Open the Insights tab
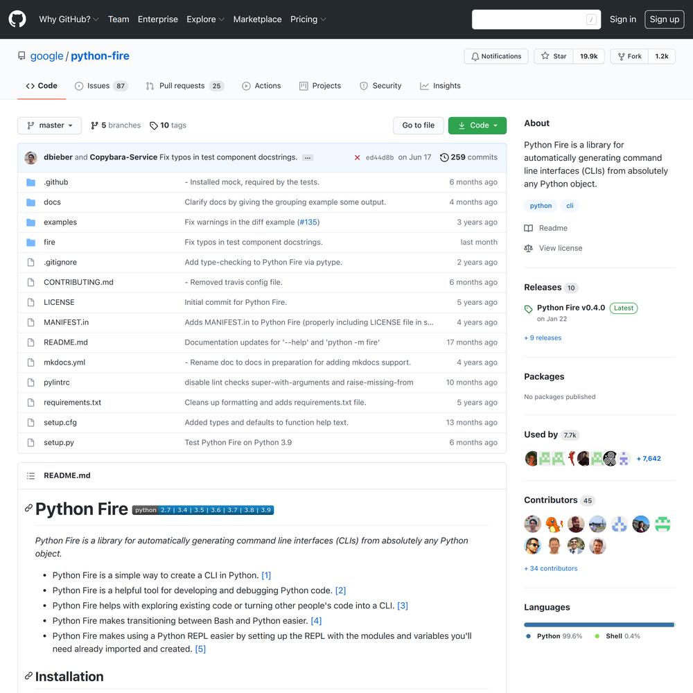693x693 pixels. 440,86
